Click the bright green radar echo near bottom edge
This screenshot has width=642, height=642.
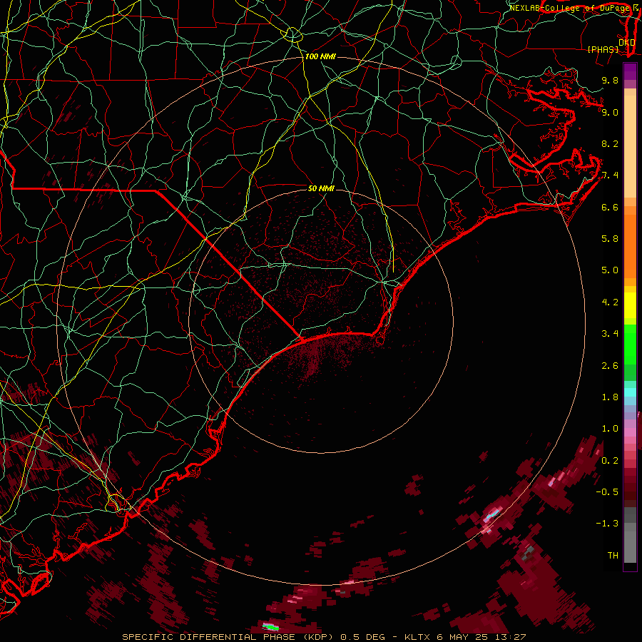[x=271, y=627]
